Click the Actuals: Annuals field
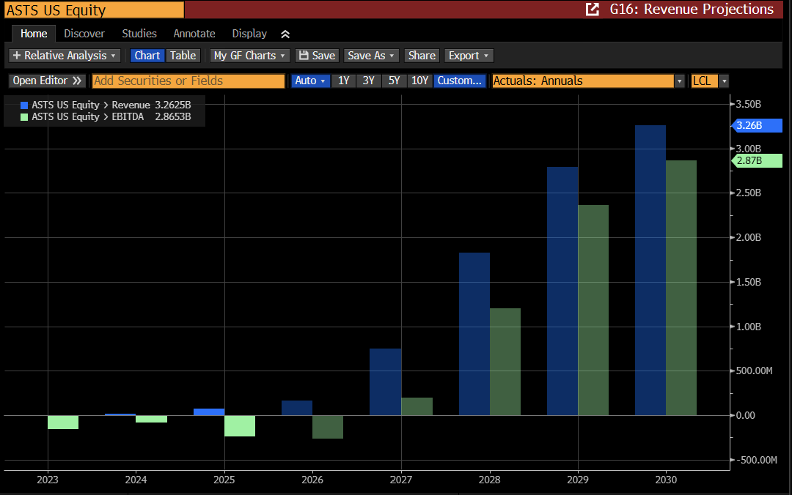Image resolution: width=792 pixels, height=495 pixels. [x=583, y=81]
